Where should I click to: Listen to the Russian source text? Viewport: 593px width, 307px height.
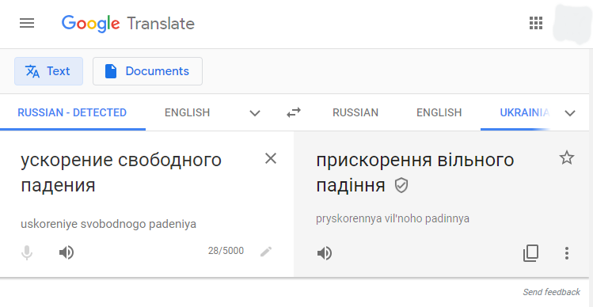coord(67,252)
